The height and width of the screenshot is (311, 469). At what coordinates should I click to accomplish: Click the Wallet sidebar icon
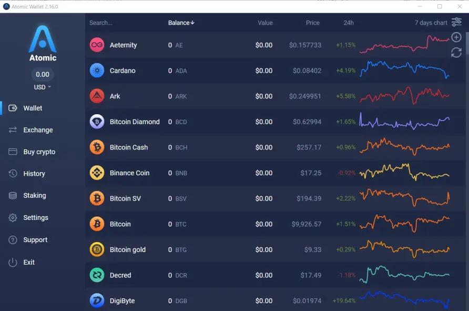(x=13, y=108)
